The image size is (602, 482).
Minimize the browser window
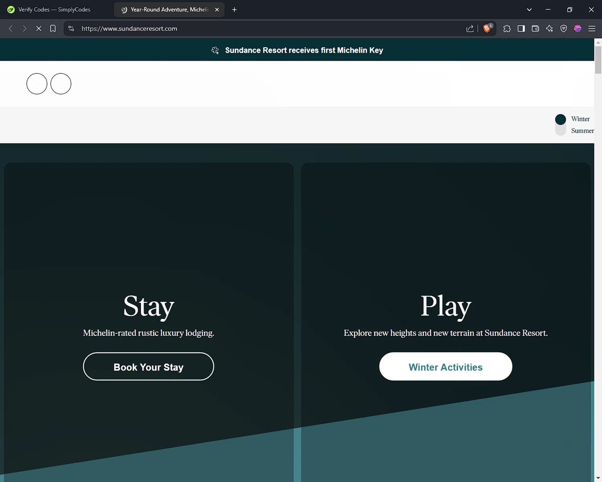click(x=548, y=10)
